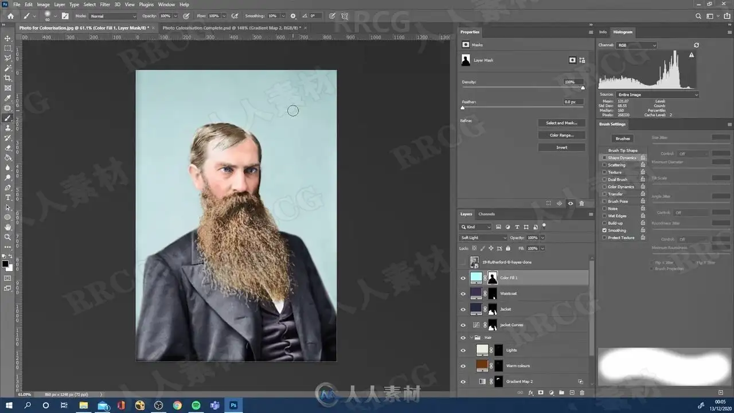This screenshot has height=413, width=734.
Task: Select the Clone Stamp tool
Action: tap(7, 128)
